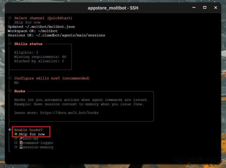Image resolution: width=226 pixels, height=168 pixels.
Task: Click the diamond marker beside Skills status
Action: point(10,43)
